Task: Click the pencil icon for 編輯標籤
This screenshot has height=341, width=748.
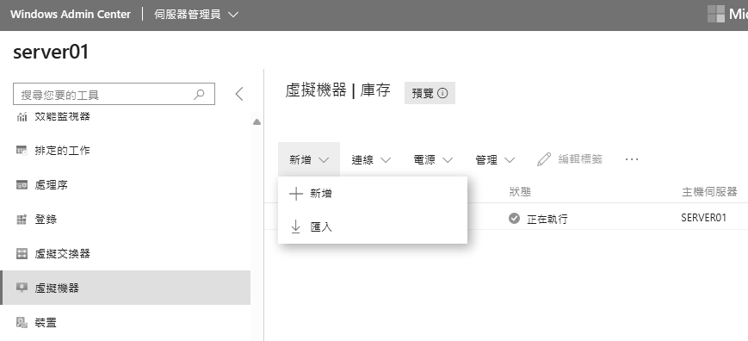Action: coord(544,159)
